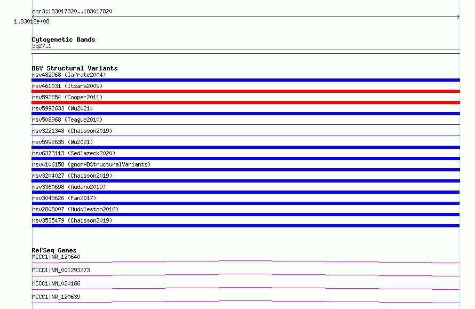Click the nsv482968 (Iafrate2004) label

pyautogui.click(x=69, y=75)
